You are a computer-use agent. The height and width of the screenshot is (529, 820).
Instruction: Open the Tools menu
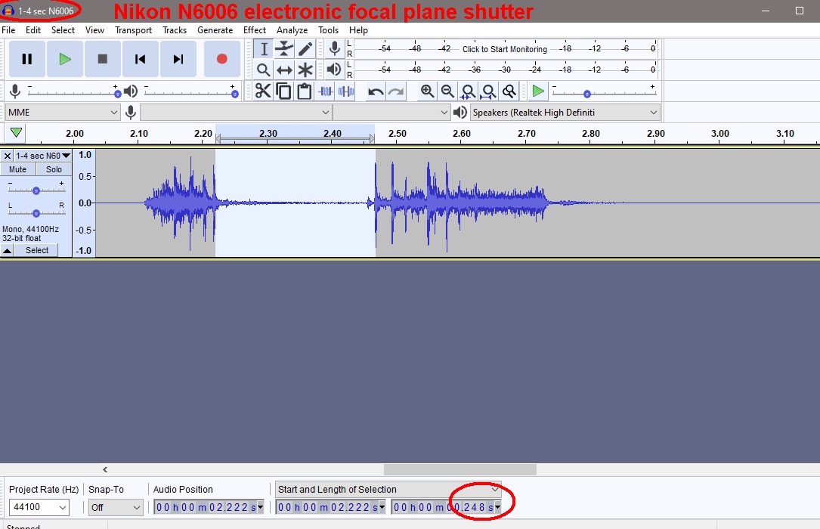[329, 30]
